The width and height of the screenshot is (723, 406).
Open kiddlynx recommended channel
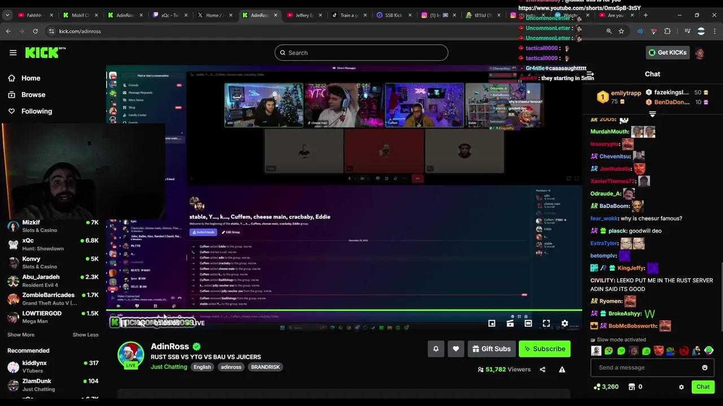click(x=53, y=367)
